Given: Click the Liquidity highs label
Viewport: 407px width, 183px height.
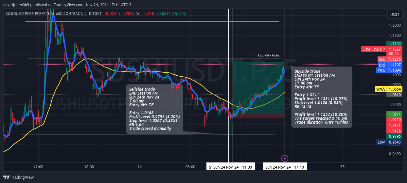Looking at the screenshot, I should tap(269, 55).
